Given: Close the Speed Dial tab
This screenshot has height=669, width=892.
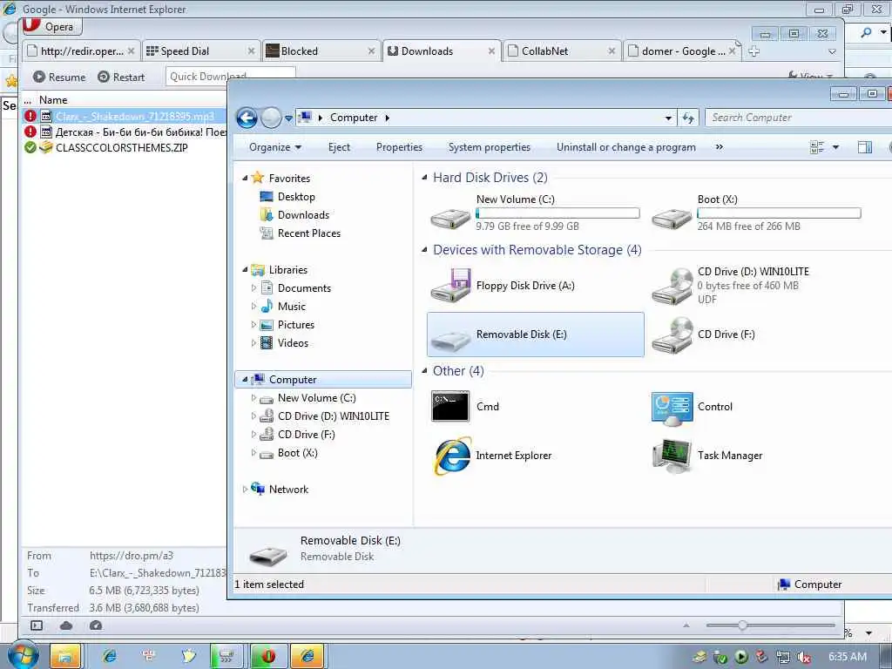Looking at the screenshot, I should (x=251, y=51).
